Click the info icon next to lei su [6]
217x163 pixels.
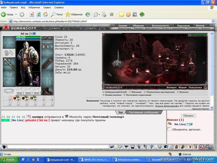(34, 34)
